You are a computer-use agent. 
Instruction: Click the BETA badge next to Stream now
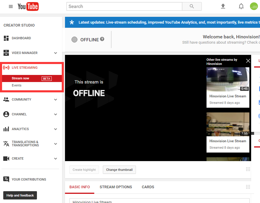(47, 79)
